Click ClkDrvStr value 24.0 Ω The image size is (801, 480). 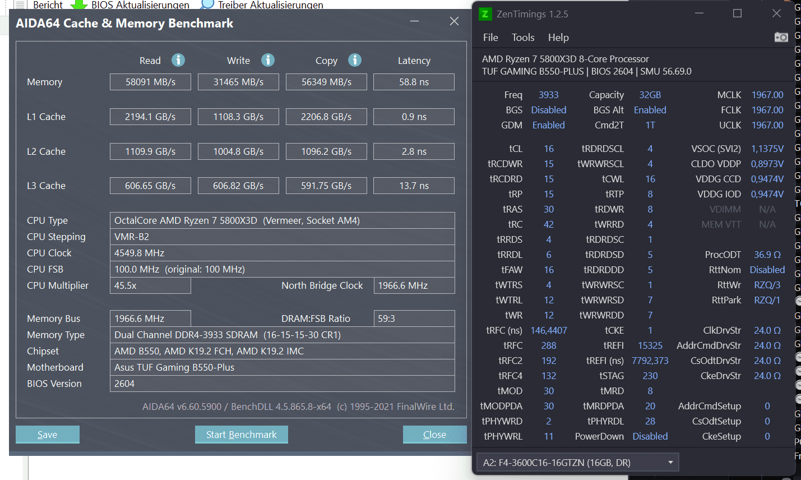tap(767, 330)
